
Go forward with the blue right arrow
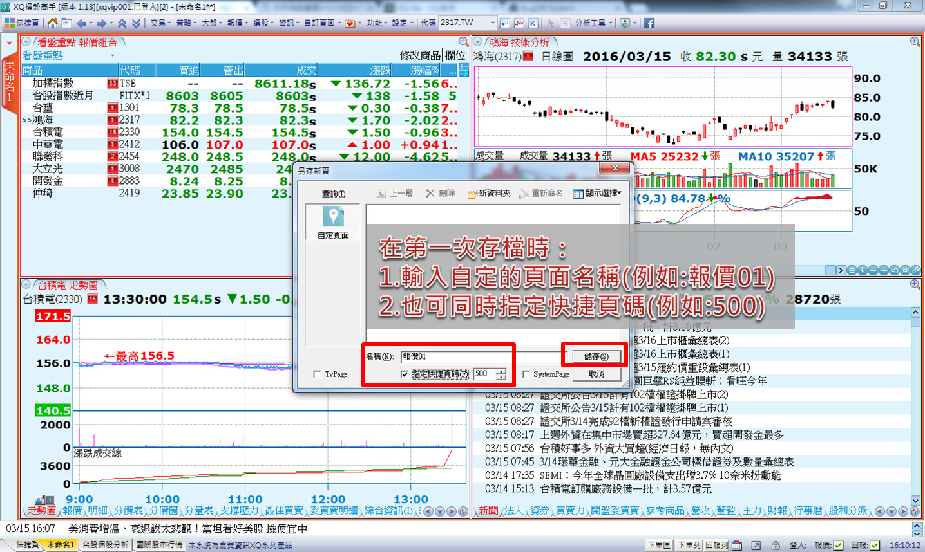101,23
